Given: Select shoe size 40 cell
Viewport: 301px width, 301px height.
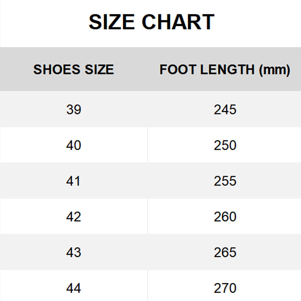Looking at the screenshot, I should point(73,145).
